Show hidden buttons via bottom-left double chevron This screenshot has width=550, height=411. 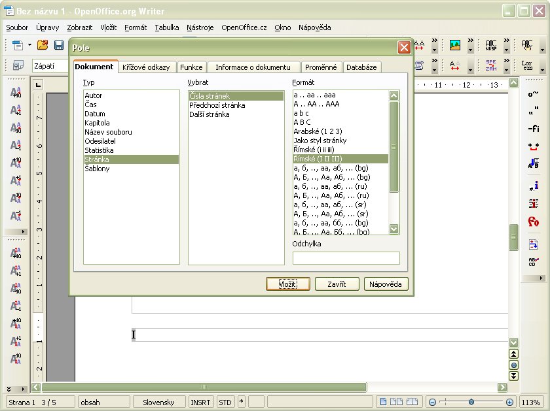[9, 389]
